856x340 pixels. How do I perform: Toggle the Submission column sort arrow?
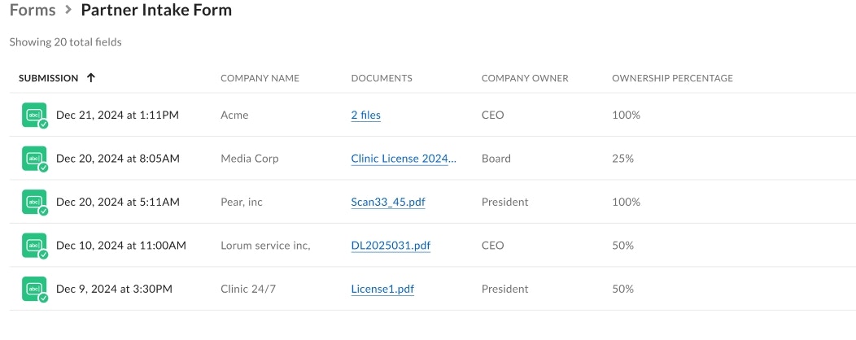point(90,78)
